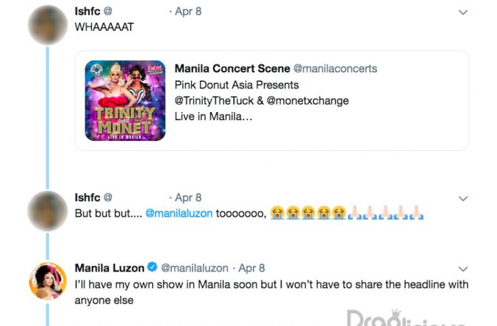The image size is (497, 326).
Task: Open the Trinity and Monet poster thumbnail
Action: coord(125,101)
